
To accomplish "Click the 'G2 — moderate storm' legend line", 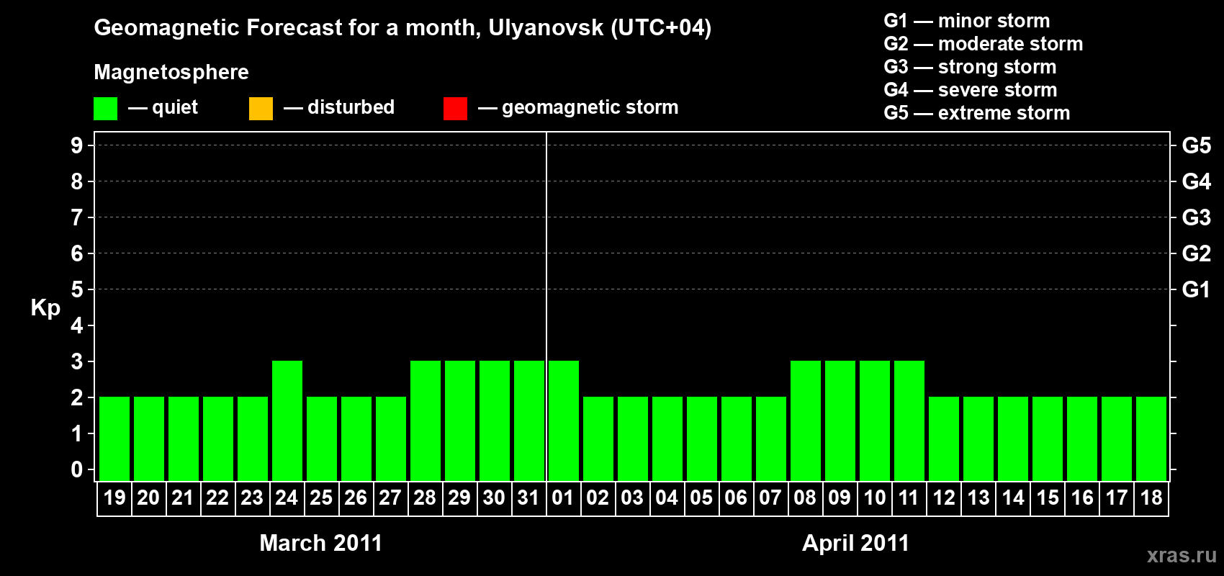I will coord(984,44).
